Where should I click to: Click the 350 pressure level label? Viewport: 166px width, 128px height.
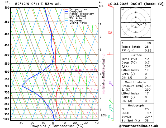click(x=7, y=22)
